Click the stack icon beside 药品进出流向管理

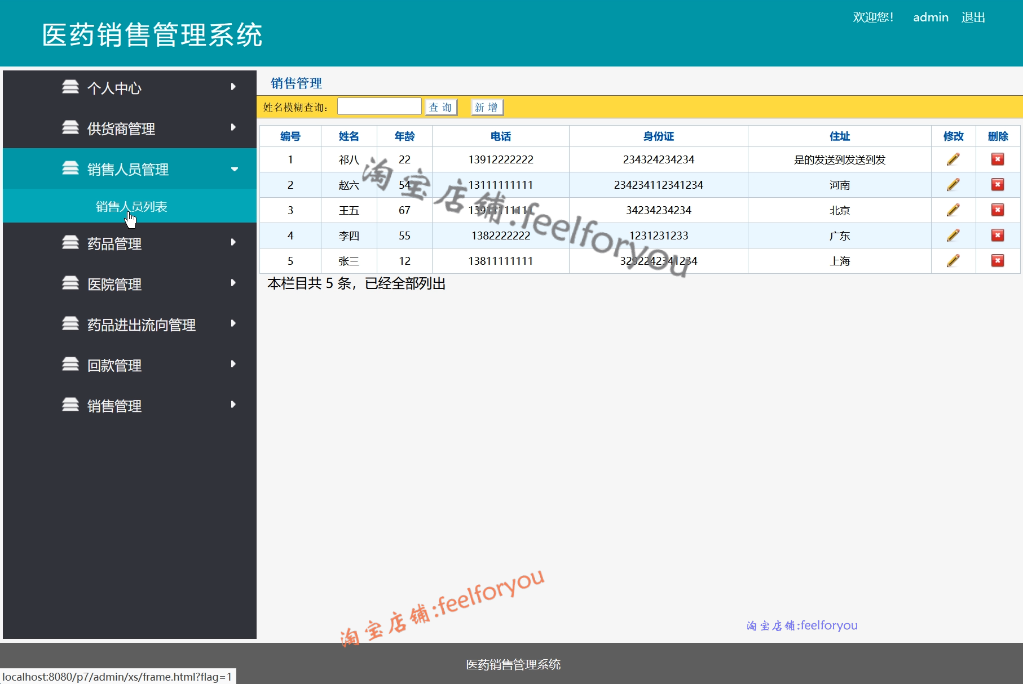(x=70, y=323)
